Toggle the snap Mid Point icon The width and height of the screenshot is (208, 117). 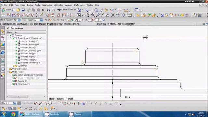point(79,20)
